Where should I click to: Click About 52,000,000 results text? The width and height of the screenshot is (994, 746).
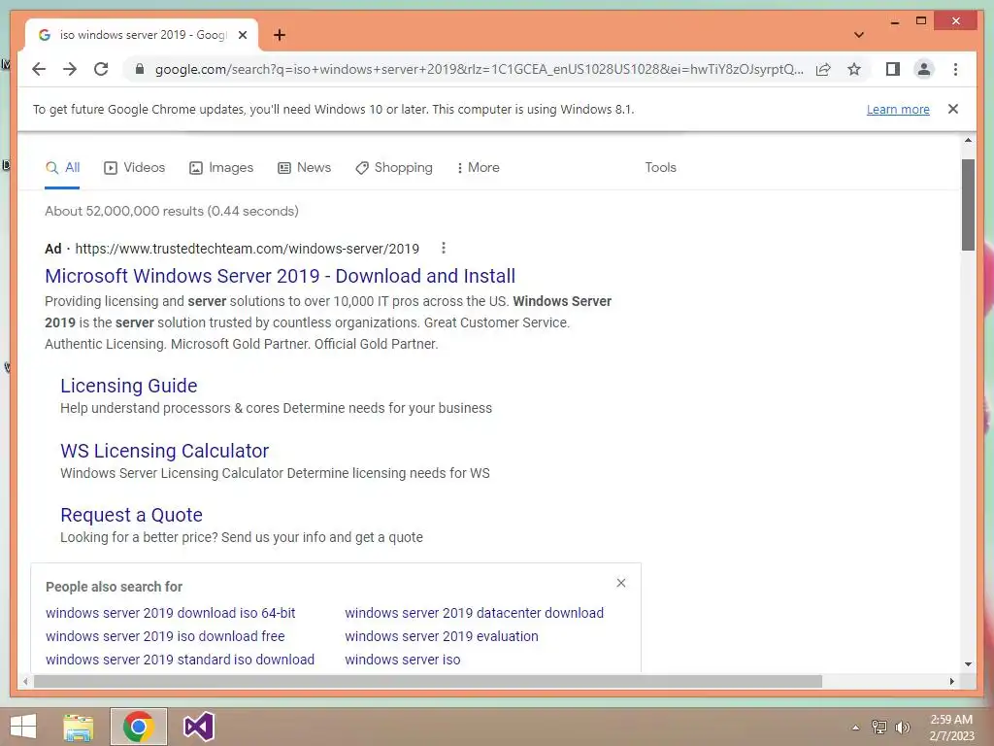[172, 211]
